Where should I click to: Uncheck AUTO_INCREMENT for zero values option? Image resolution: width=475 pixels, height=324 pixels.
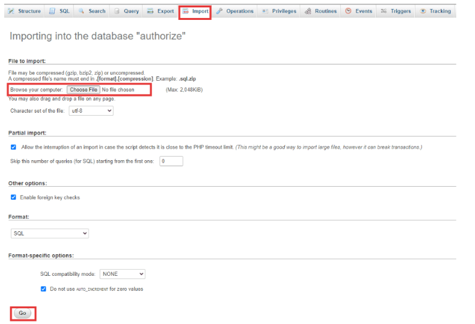[x=43, y=289]
